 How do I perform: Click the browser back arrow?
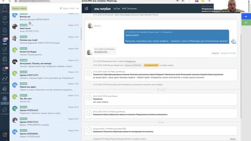pos(4,1)
